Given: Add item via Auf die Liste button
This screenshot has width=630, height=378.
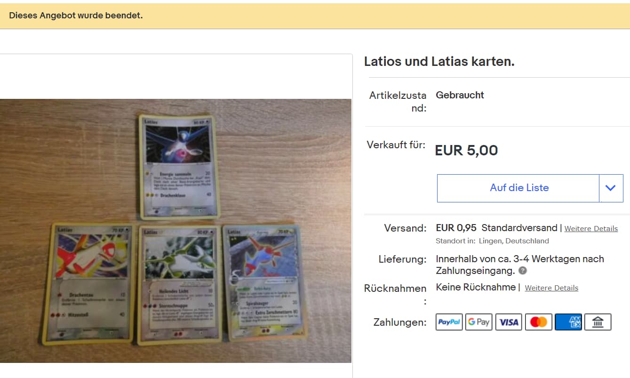Looking at the screenshot, I should [518, 188].
